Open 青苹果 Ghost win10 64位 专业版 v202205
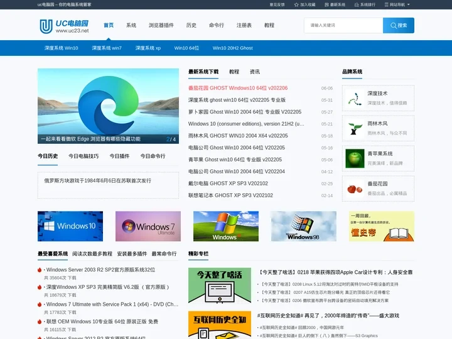 coord(235,159)
